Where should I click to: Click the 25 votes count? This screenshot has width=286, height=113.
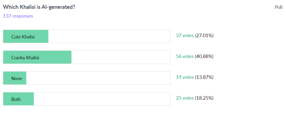[185, 98]
